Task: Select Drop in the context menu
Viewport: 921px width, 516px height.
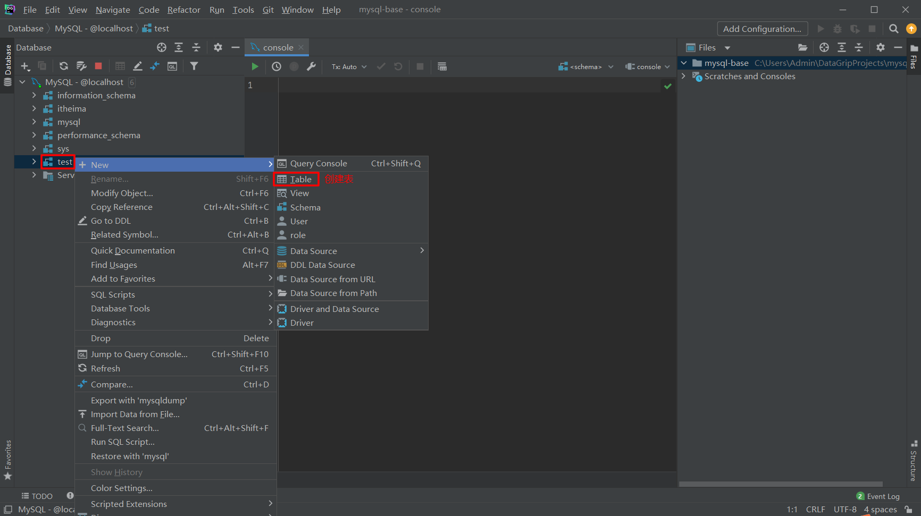Action: pyautogui.click(x=175, y=338)
